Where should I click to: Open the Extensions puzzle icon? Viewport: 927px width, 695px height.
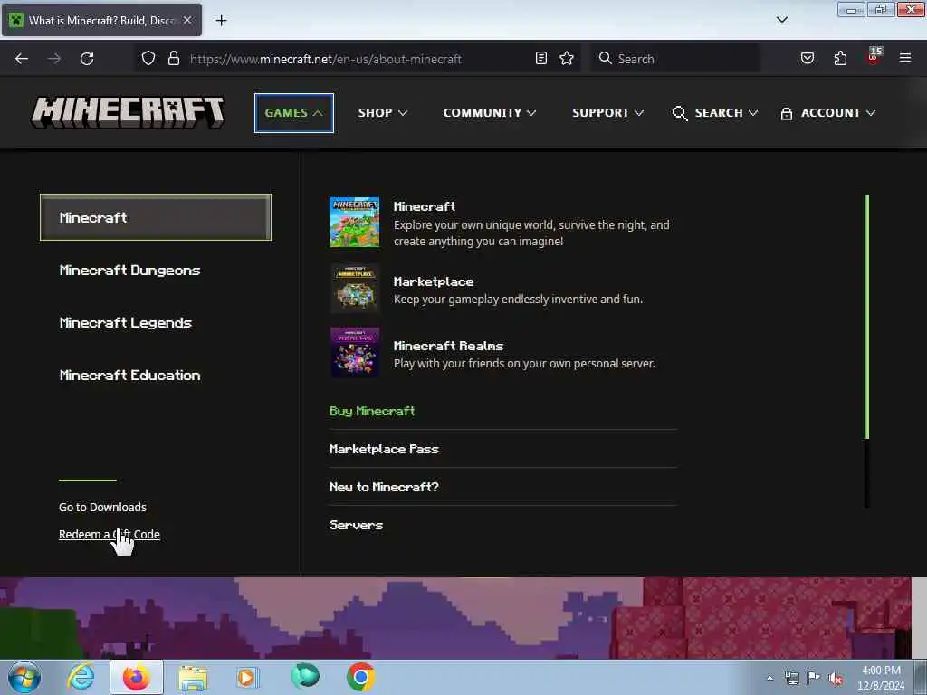[x=840, y=58]
